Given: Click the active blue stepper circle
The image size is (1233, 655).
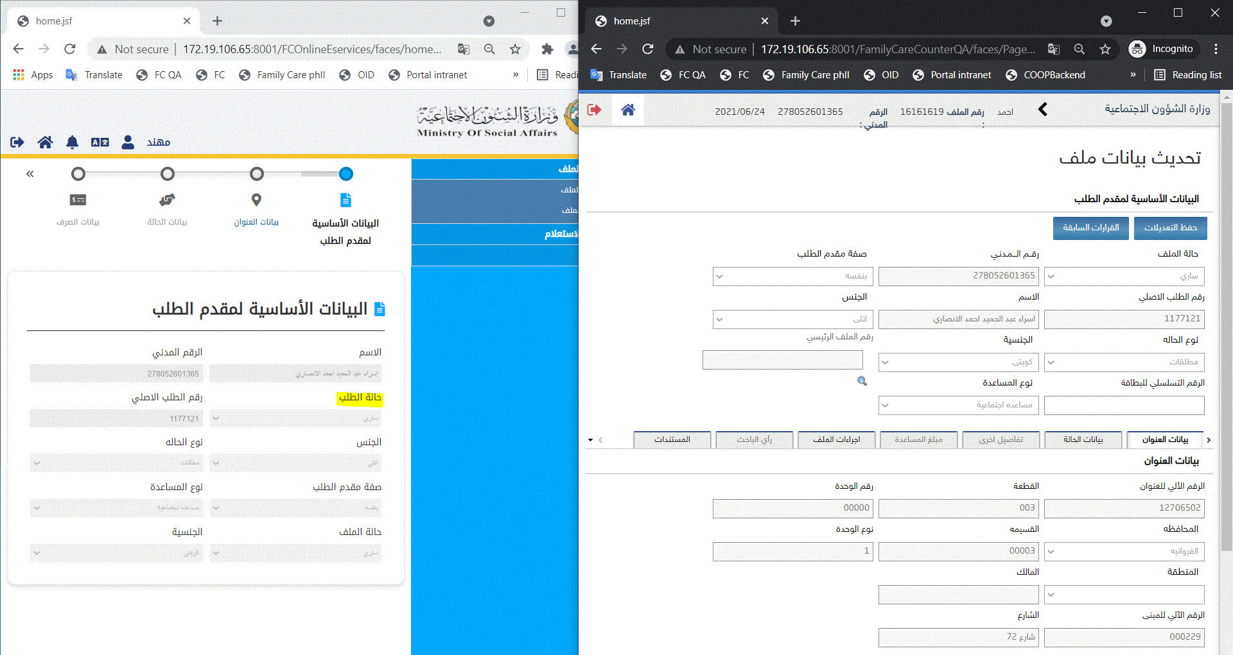Looking at the screenshot, I should click(346, 174).
